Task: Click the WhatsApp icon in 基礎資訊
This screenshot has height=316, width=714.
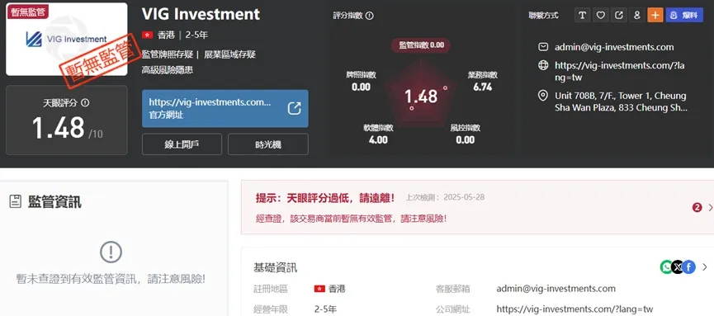Action: pos(666,266)
